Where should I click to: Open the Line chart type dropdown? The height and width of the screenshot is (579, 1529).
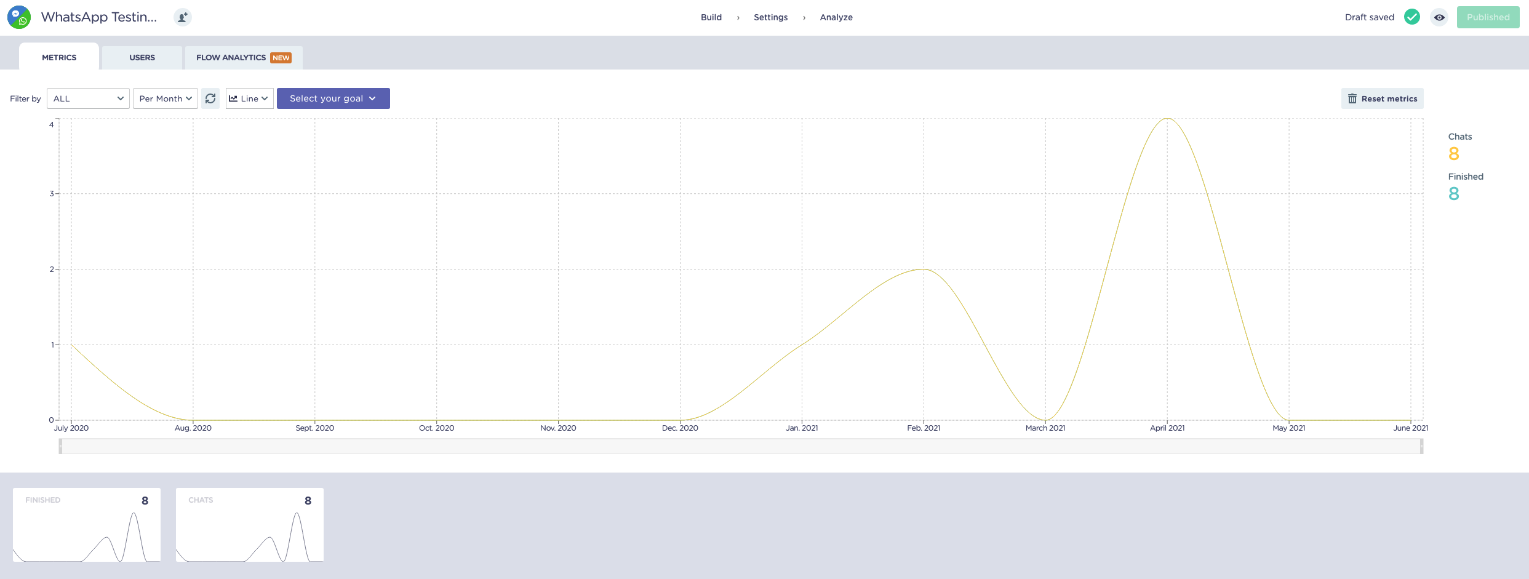249,98
